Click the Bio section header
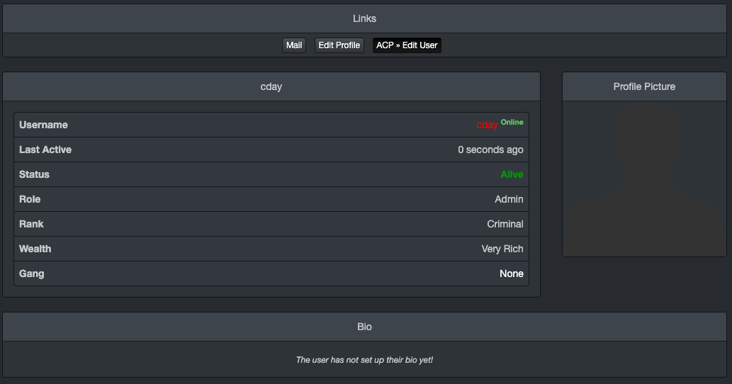732x384 pixels. (x=365, y=327)
